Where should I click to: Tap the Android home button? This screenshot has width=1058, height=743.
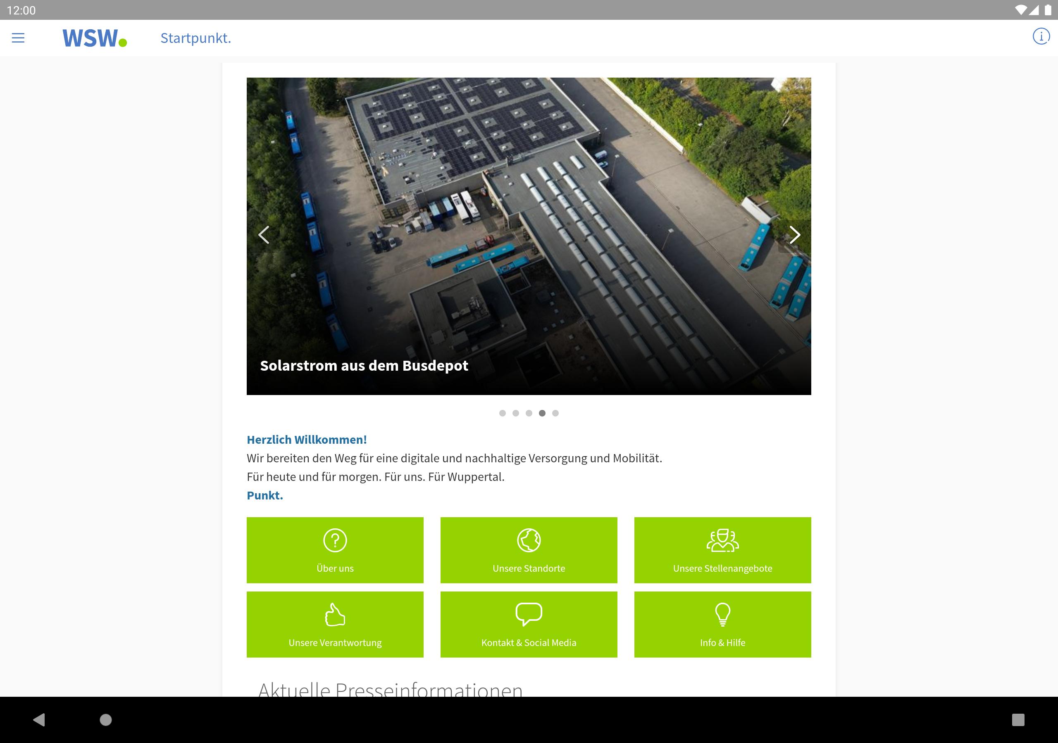(x=106, y=719)
